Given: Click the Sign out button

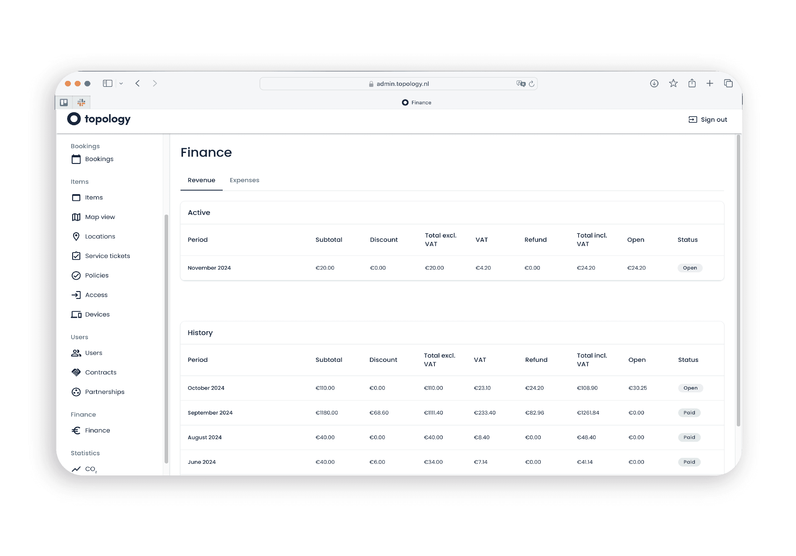Looking at the screenshot, I should click(707, 120).
